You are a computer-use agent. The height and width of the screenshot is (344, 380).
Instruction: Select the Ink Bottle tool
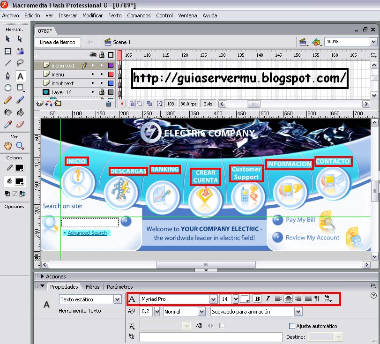click(x=8, y=112)
